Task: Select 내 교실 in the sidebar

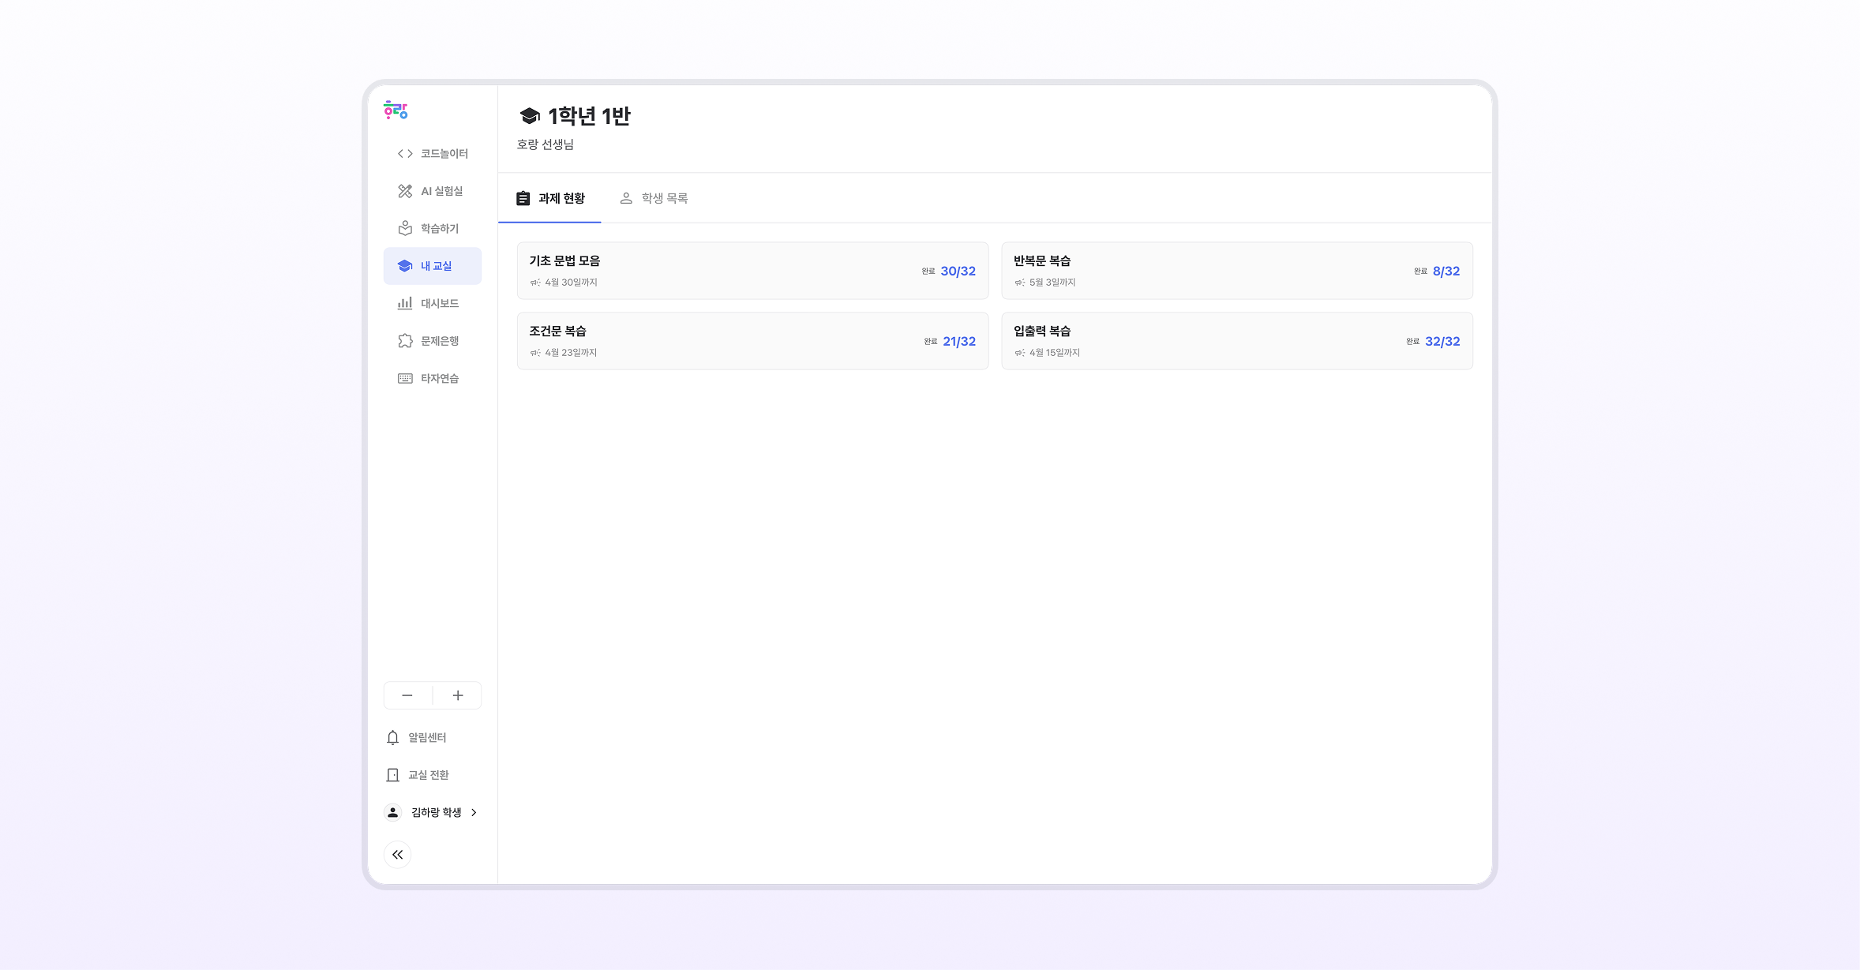Action: pyautogui.click(x=433, y=266)
